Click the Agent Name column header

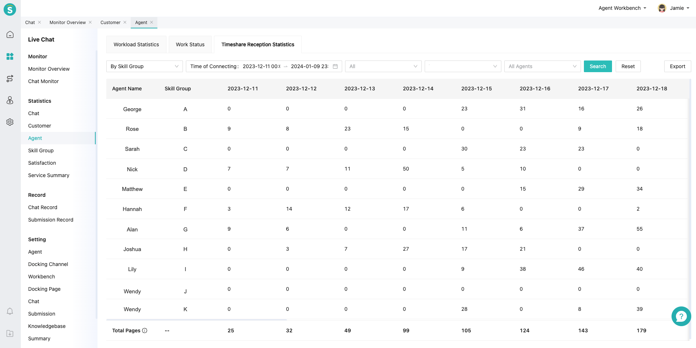tap(127, 89)
